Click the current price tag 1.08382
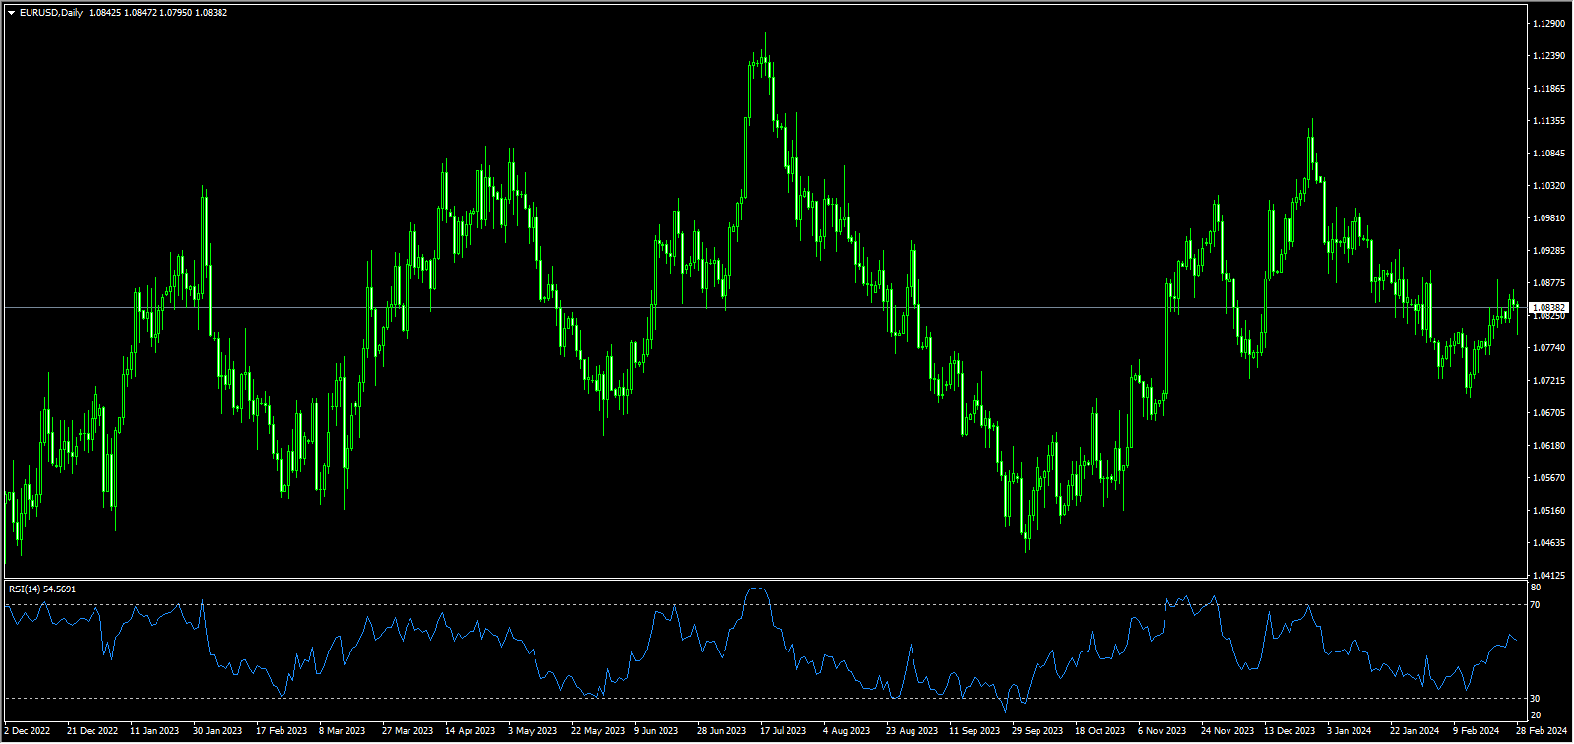 pos(1549,308)
